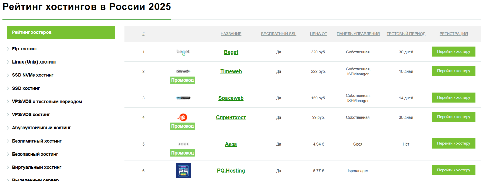The image size is (484, 181).
Task: Sort table by НАЗВАНИЕ column
Action: [x=231, y=34]
